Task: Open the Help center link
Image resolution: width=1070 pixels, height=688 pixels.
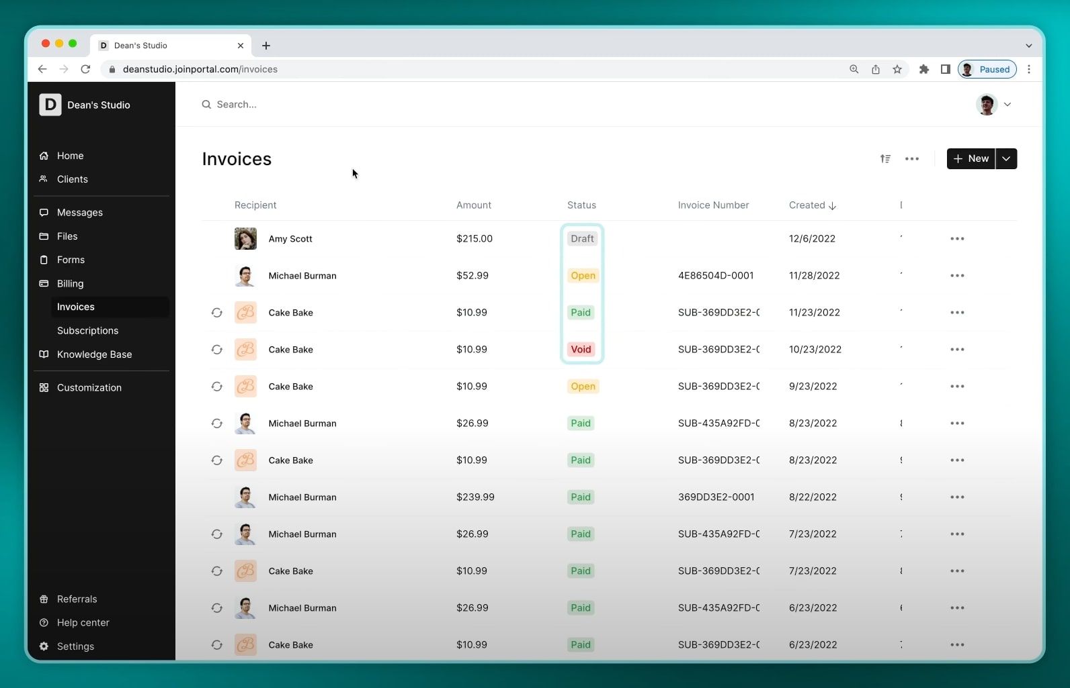Action: (x=83, y=623)
